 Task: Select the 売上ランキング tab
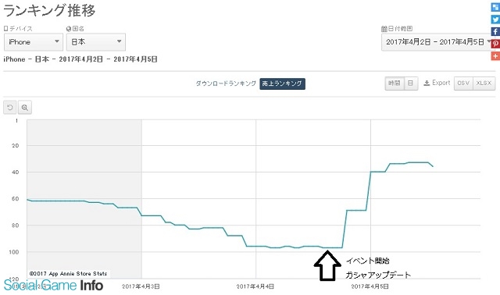282,84
